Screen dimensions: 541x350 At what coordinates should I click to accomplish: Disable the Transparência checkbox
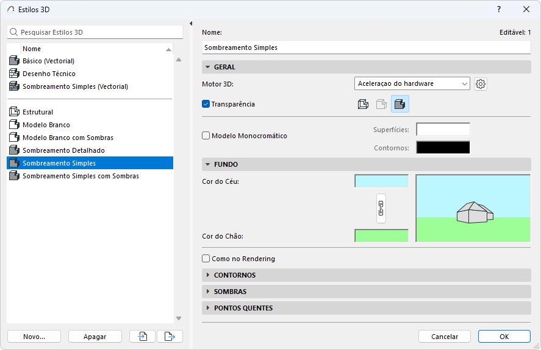pos(206,103)
